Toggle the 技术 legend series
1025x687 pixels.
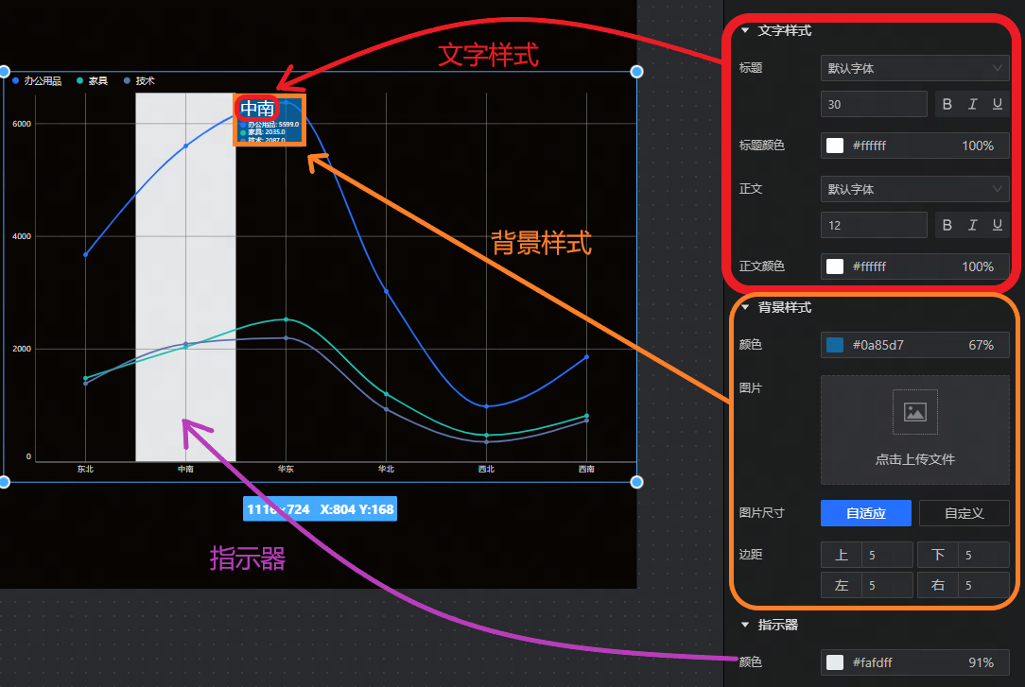[139, 81]
